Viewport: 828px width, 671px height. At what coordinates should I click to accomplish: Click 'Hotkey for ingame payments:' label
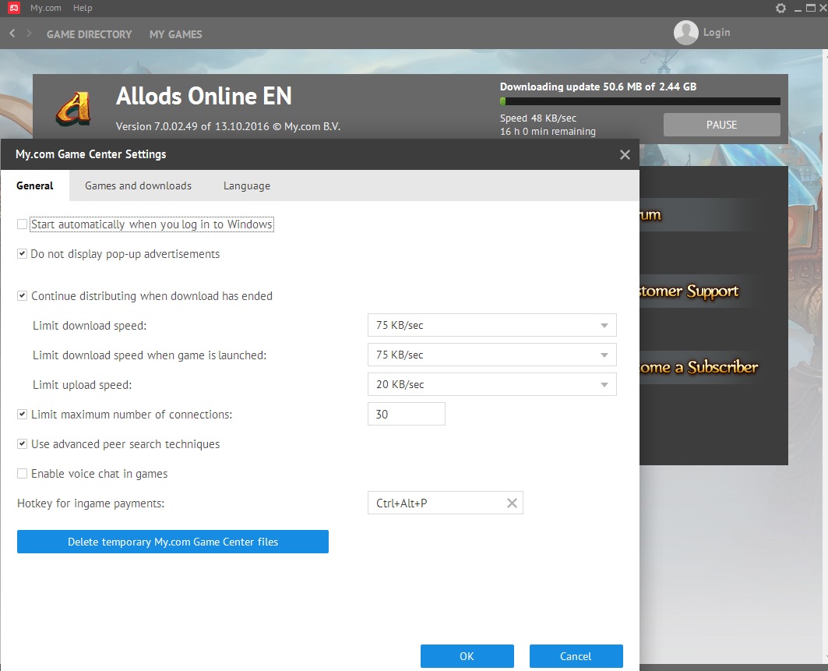coord(91,503)
